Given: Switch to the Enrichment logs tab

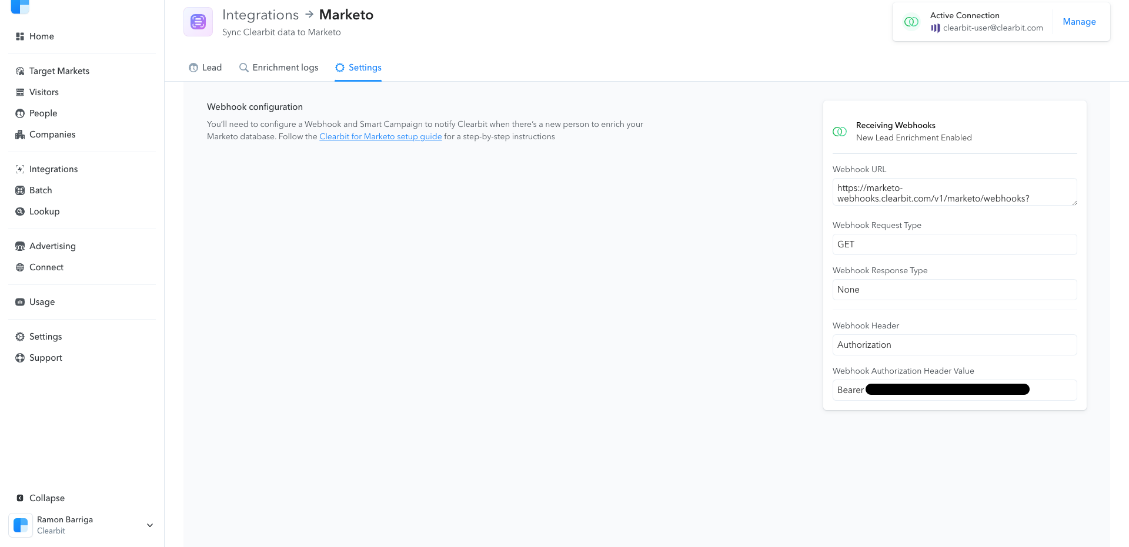Looking at the screenshot, I should (279, 68).
